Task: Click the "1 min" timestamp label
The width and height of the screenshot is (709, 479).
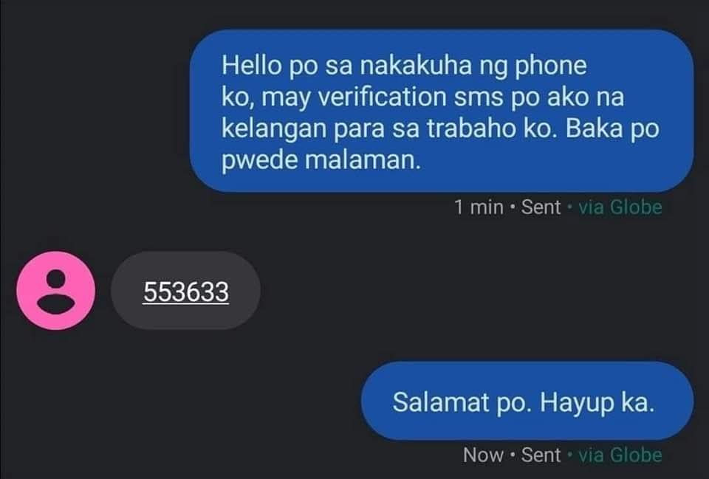Action: [479, 207]
